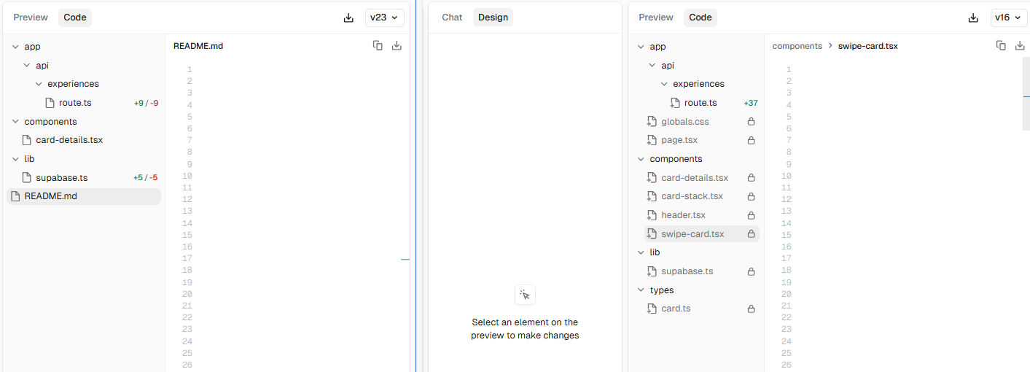Click the file icon of page.tsx
Image resolution: width=1030 pixels, height=372 pixels.
coord(652,140)
